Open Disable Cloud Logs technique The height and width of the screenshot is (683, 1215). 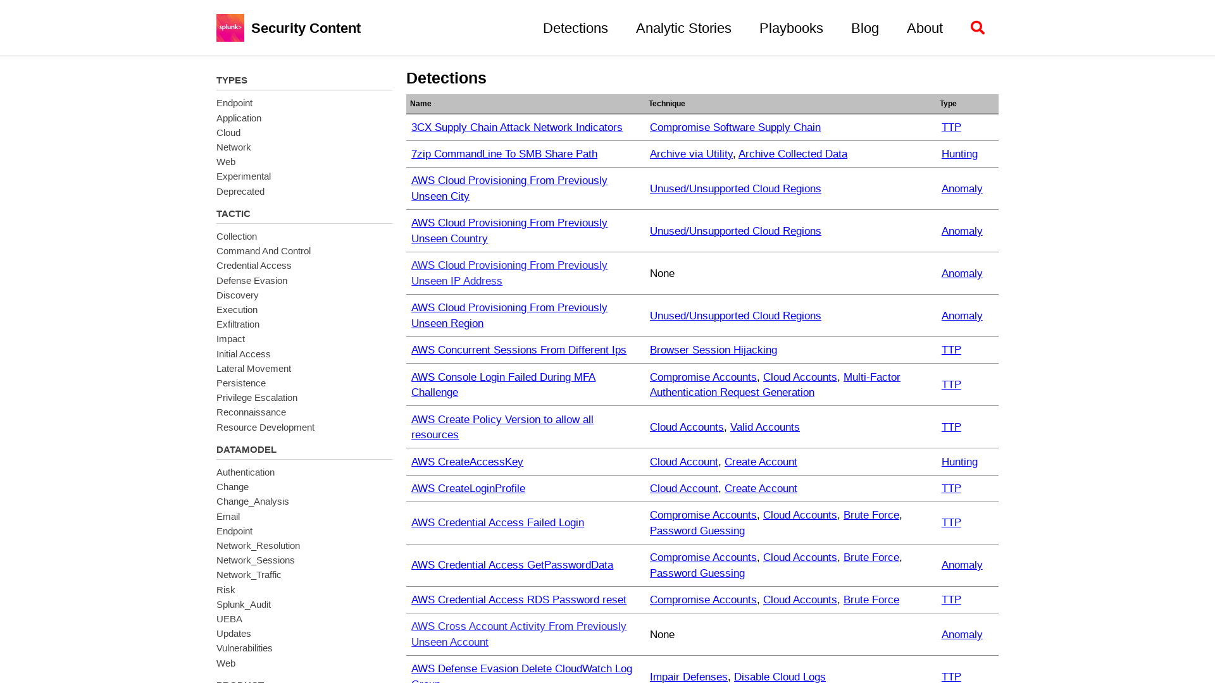[780, 677]
